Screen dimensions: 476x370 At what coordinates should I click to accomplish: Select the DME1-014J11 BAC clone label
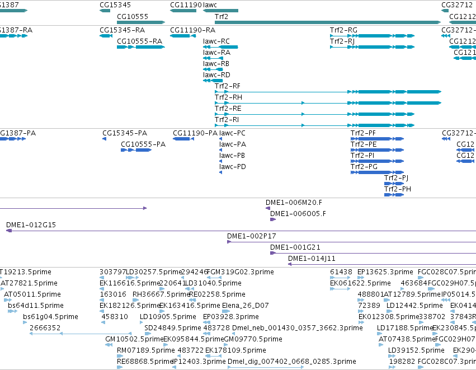click(312, 259)
